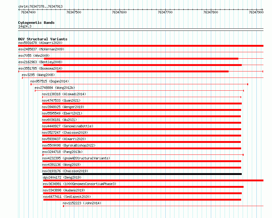The image size is (272, 218).
Task: Click the red bar under dgv240n172 (Deng2019)
Action: click(x=153, y=180)
